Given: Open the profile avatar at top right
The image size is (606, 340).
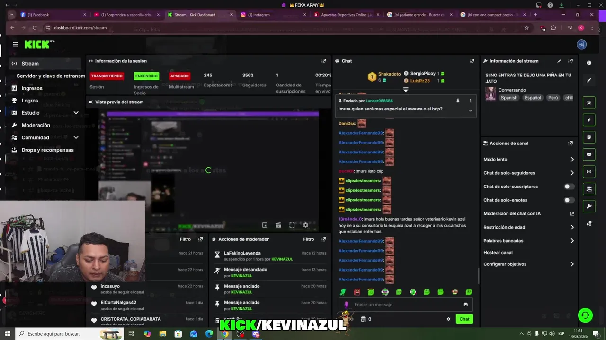Looking at the screenshot, I should coord(582,44).
